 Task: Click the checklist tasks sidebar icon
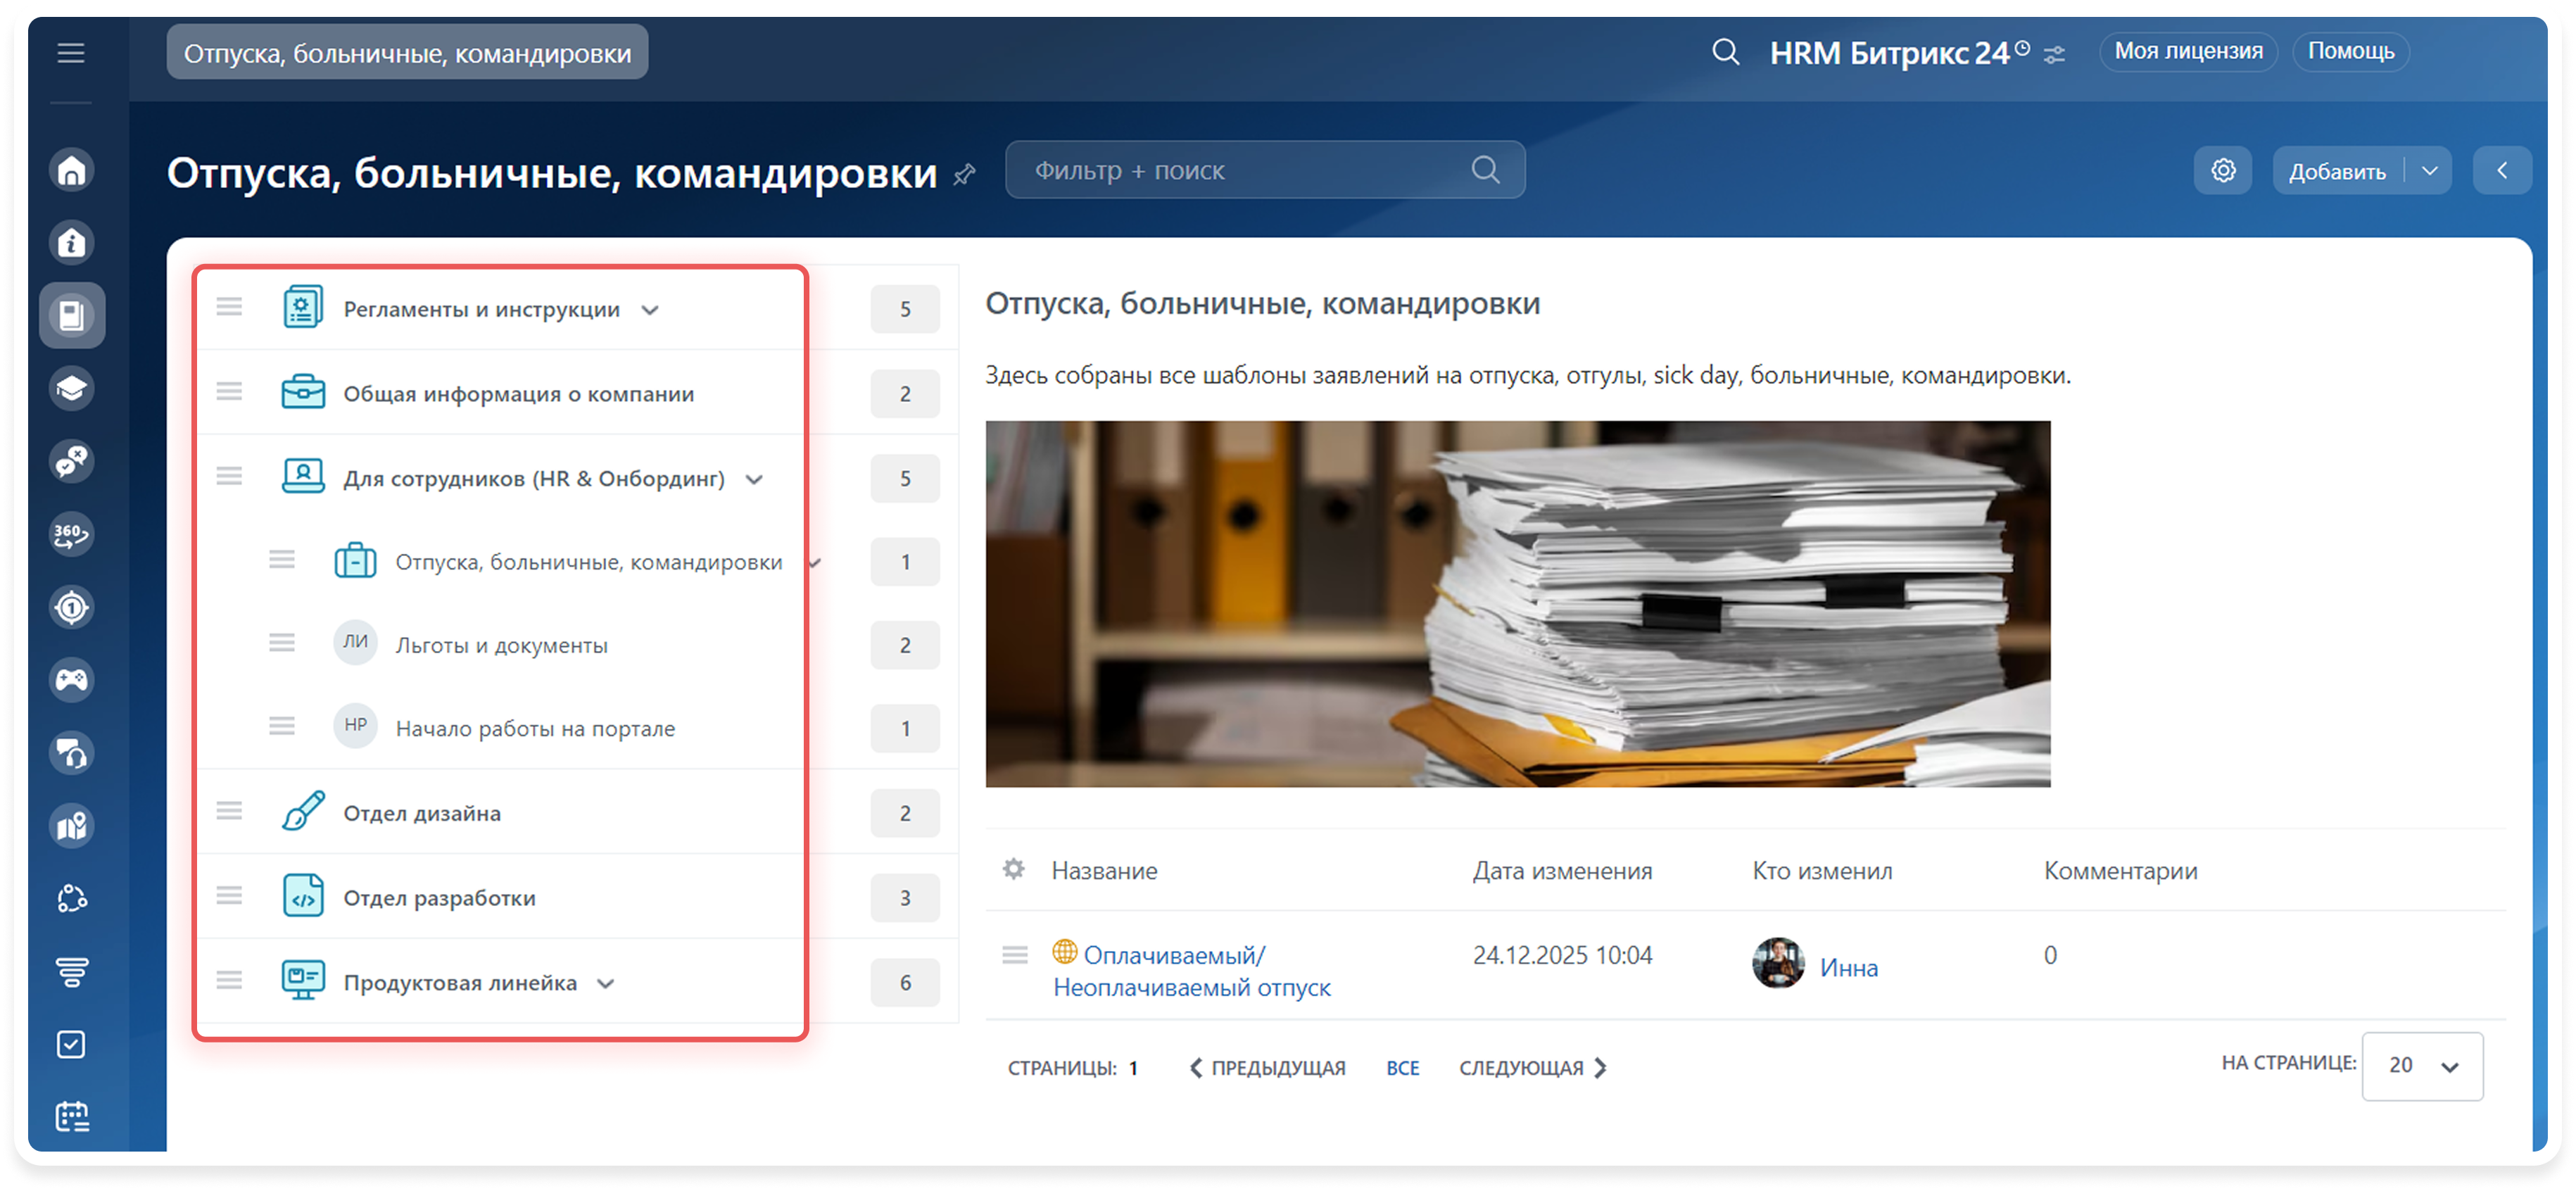(x=71, y=1044)
